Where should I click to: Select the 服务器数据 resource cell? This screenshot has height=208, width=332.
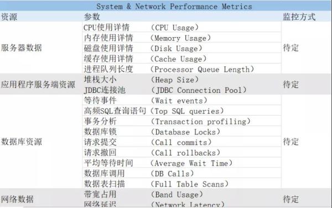coord(22,48)
